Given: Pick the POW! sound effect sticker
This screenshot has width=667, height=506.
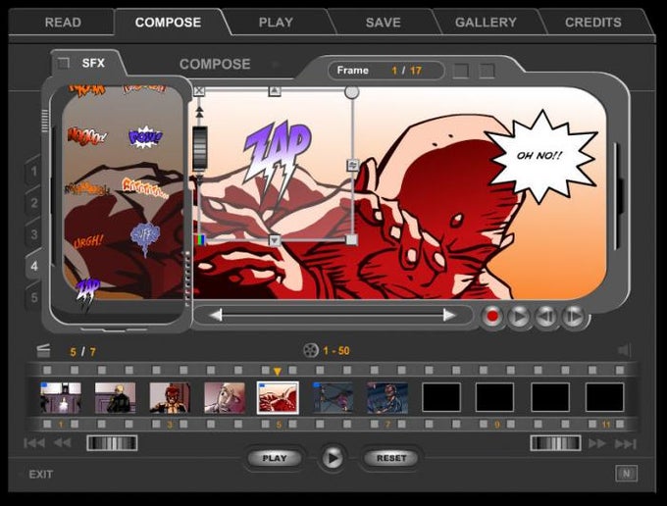Looking at the screenshot, I should 145,137.
